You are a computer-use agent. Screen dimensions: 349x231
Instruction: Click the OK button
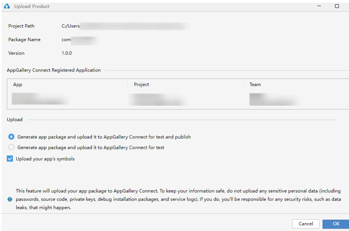click(x=336, y=224)
